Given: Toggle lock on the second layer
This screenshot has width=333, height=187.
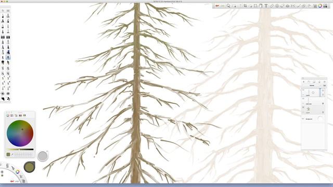Looking at the screenshot, I should [323, 103].
